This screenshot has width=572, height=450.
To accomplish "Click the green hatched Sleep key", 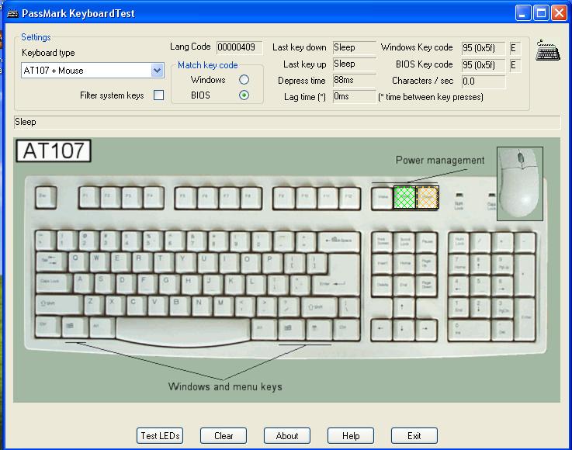I will pyautogui.click(x=404, y=197).
